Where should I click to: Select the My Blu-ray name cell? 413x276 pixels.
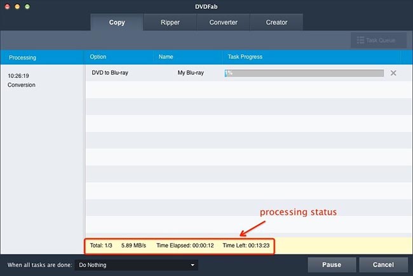[191, 72]
